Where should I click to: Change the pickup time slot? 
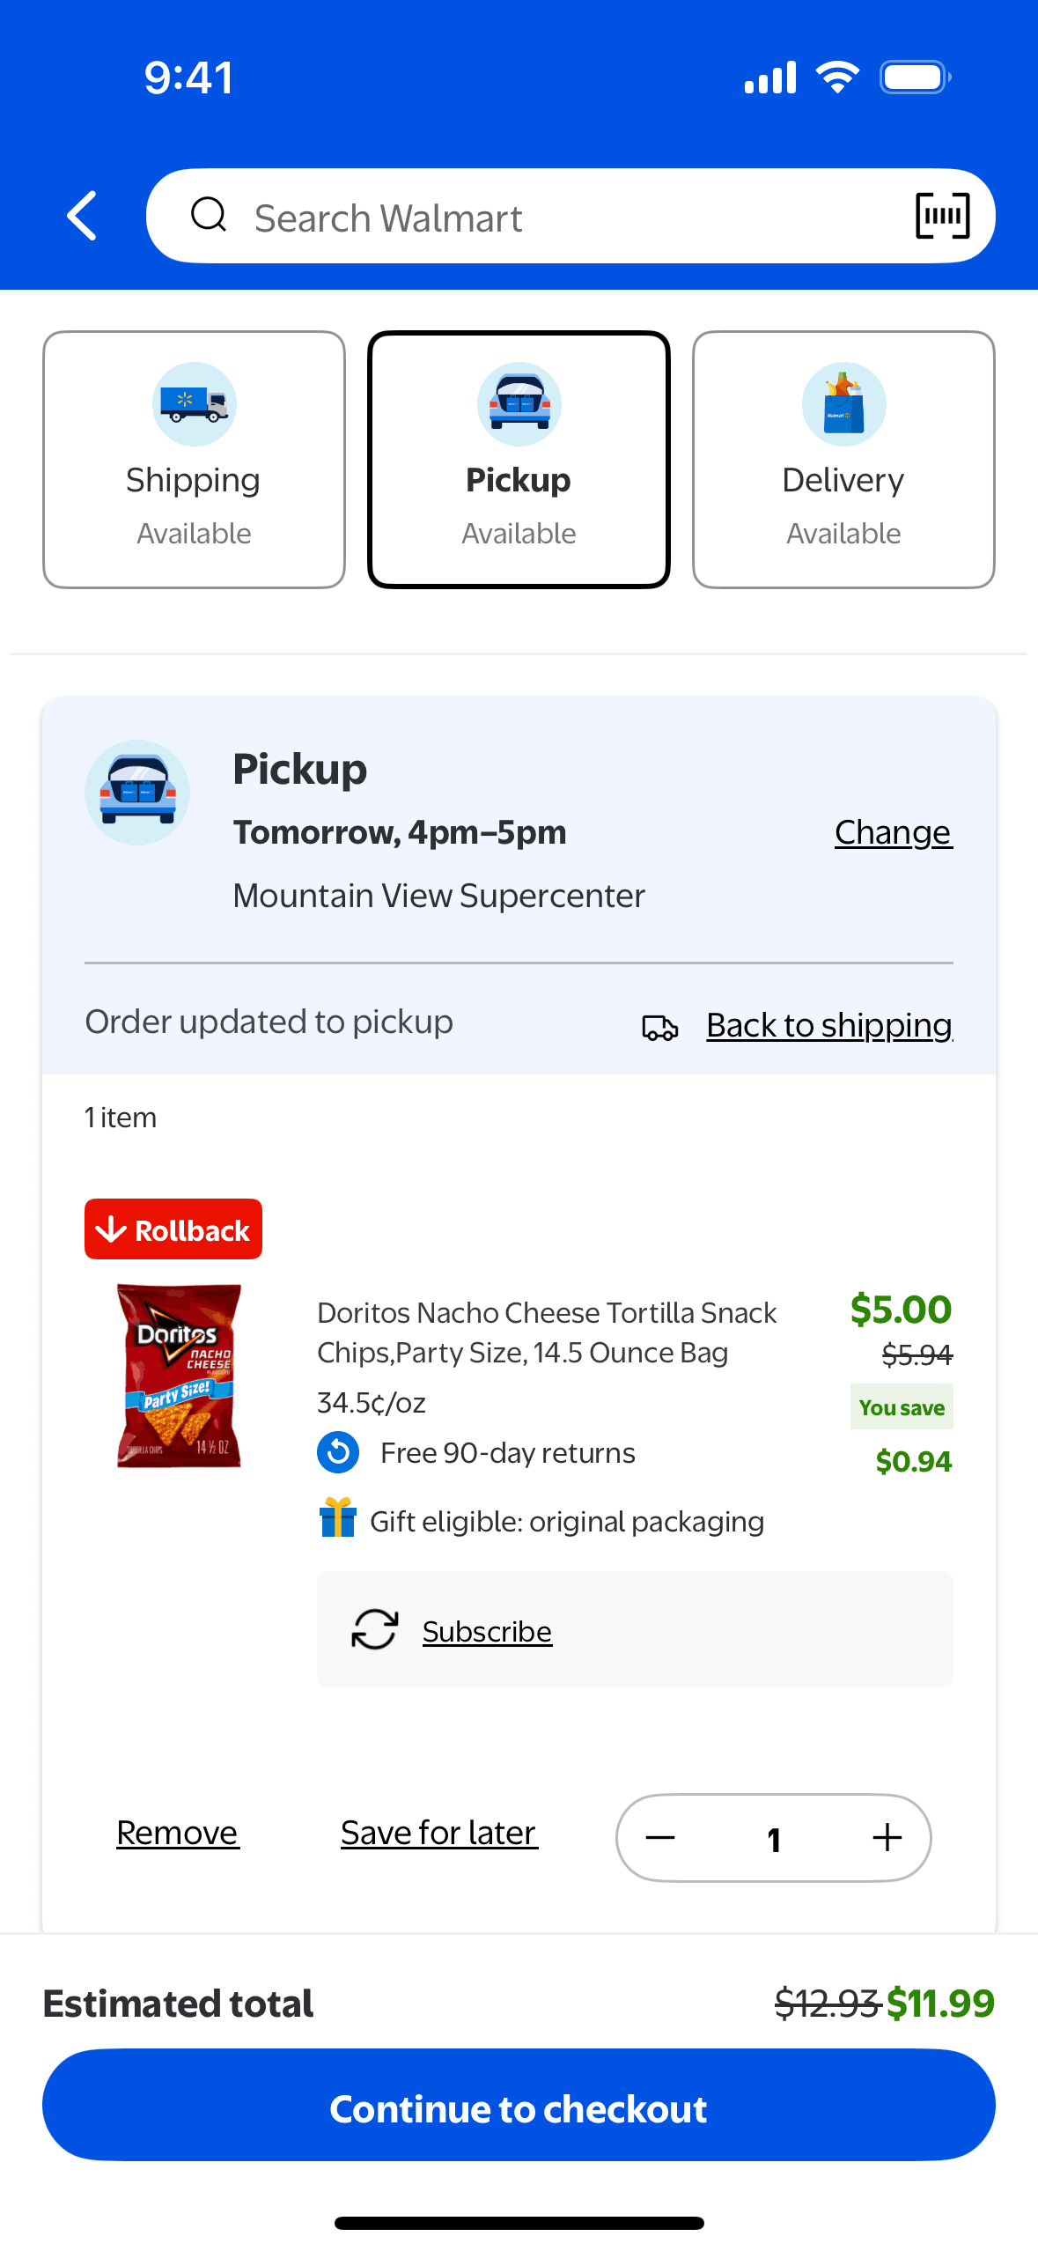tap(893, 832)
